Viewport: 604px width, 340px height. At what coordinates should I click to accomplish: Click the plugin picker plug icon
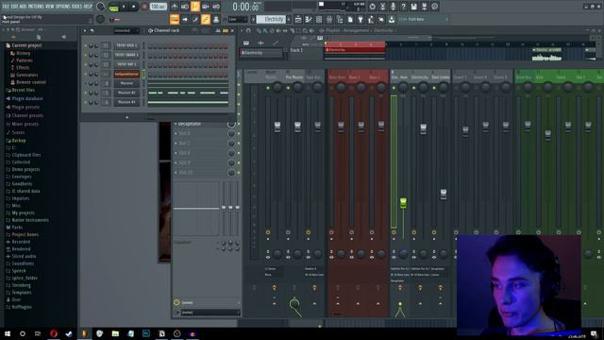[x=361, y=19]
